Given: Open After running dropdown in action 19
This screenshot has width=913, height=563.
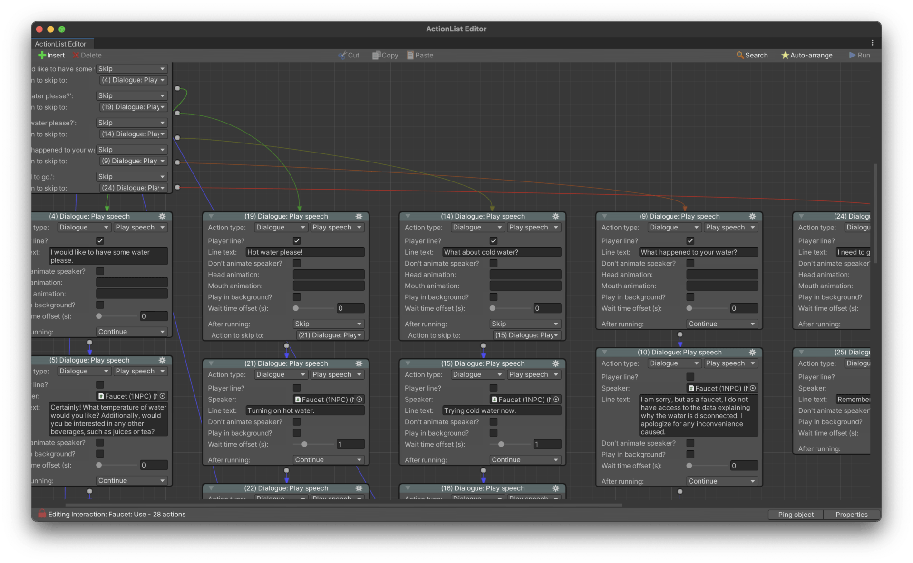Looking at the screenshot, I should (328, 324).
